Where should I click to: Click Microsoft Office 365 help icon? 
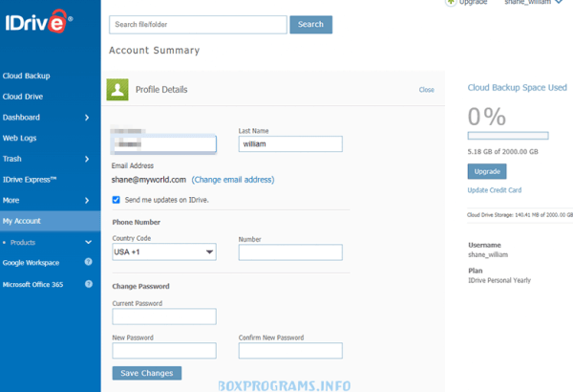point(89,284)
